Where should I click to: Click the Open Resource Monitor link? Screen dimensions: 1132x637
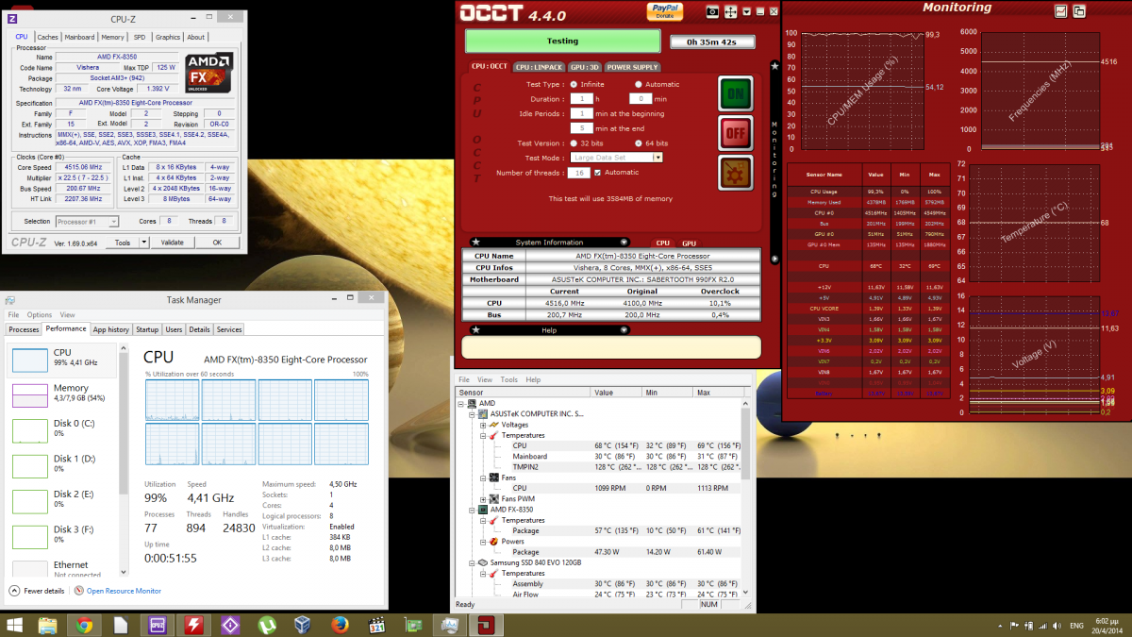(x=124, y=591)
